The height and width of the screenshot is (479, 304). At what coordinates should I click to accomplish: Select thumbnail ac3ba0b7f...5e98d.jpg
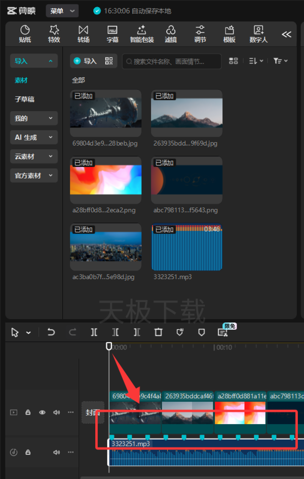pyautogui.click(x=105, y=247)
